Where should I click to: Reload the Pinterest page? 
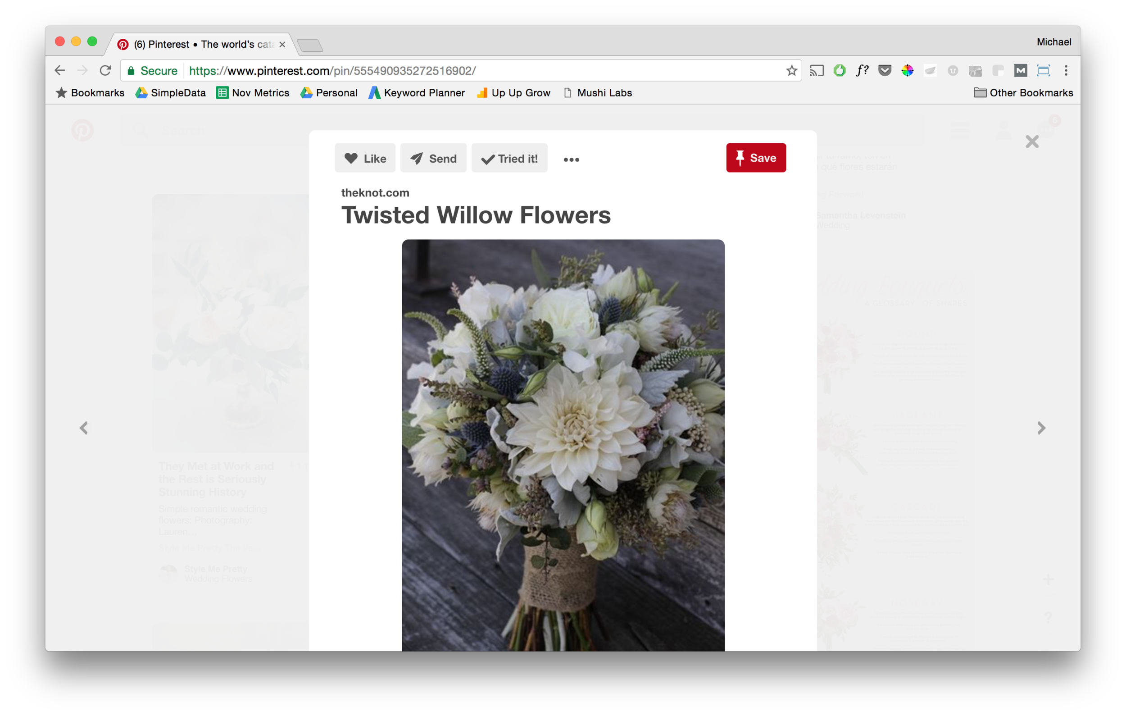coord(105,71)
